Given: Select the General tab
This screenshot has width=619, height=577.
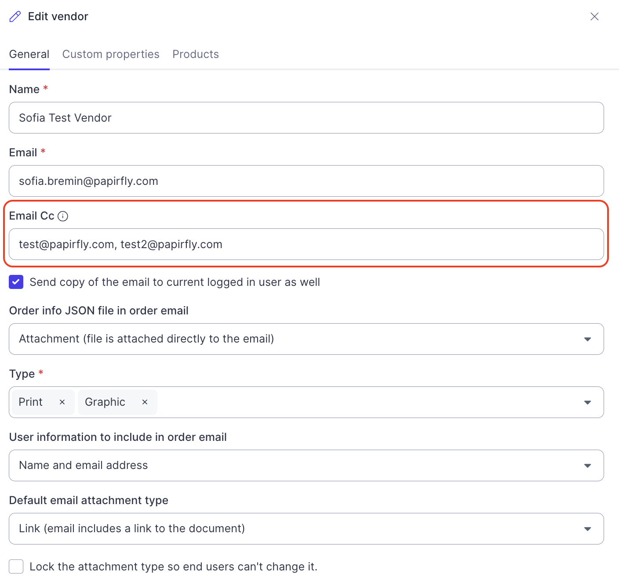Looking at the screenshot, I should 29,54.
